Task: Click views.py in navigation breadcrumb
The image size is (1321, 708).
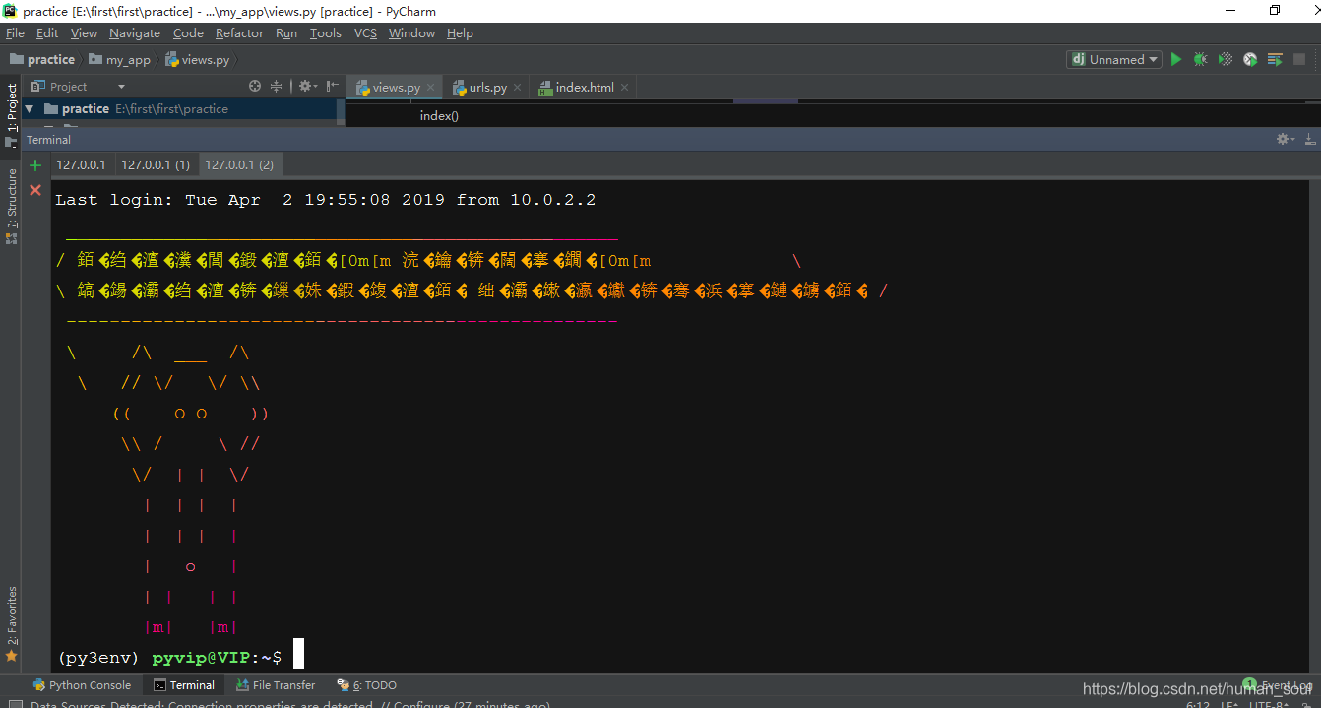Action: (x=198, y=59)
